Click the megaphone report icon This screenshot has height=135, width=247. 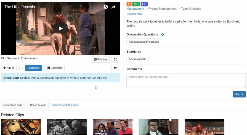point(115,68)
